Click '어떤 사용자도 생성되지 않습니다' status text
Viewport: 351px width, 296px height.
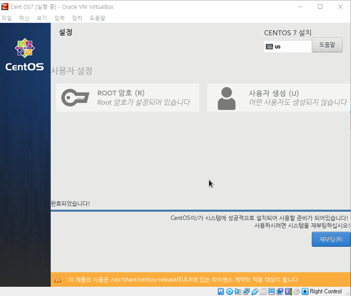pos(298,102)
